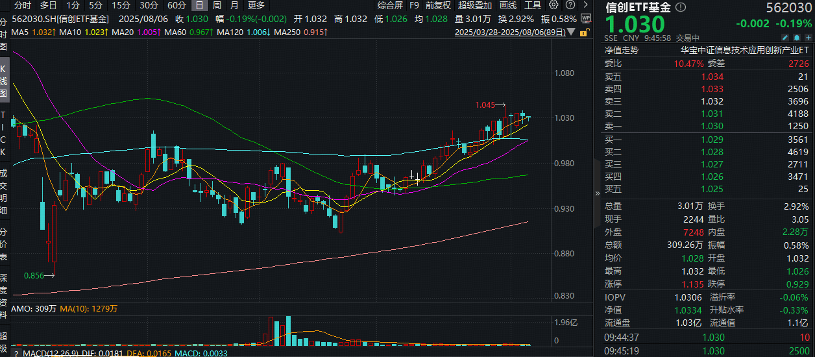Toggle 前复权 price adjustment
The height and width of the screenshot is (357, 815).
(x=439, y=5)
